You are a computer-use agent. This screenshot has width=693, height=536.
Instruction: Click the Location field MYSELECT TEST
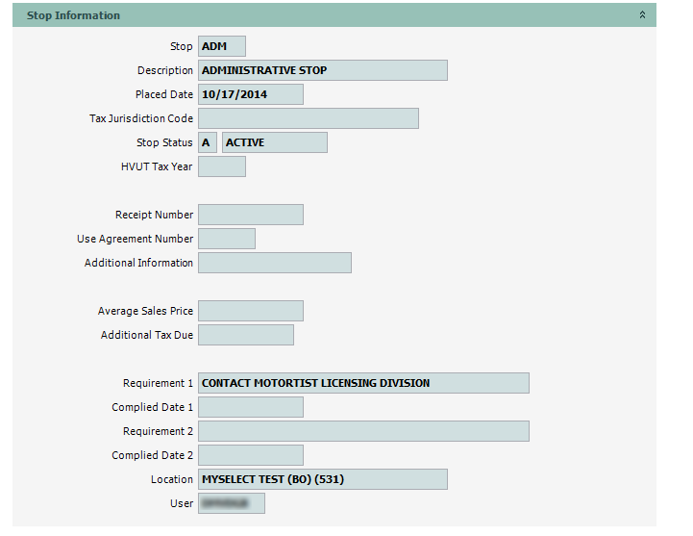[x=322, y=479]
